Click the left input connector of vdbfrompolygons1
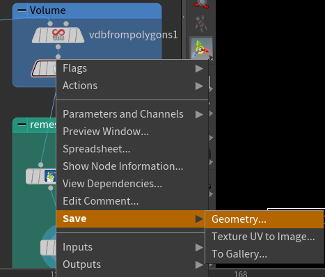The height and width of the screenshot is (277, 325). (50, 24)
